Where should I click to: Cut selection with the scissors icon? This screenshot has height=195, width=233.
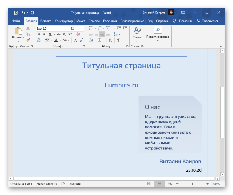tap(28, 28)
